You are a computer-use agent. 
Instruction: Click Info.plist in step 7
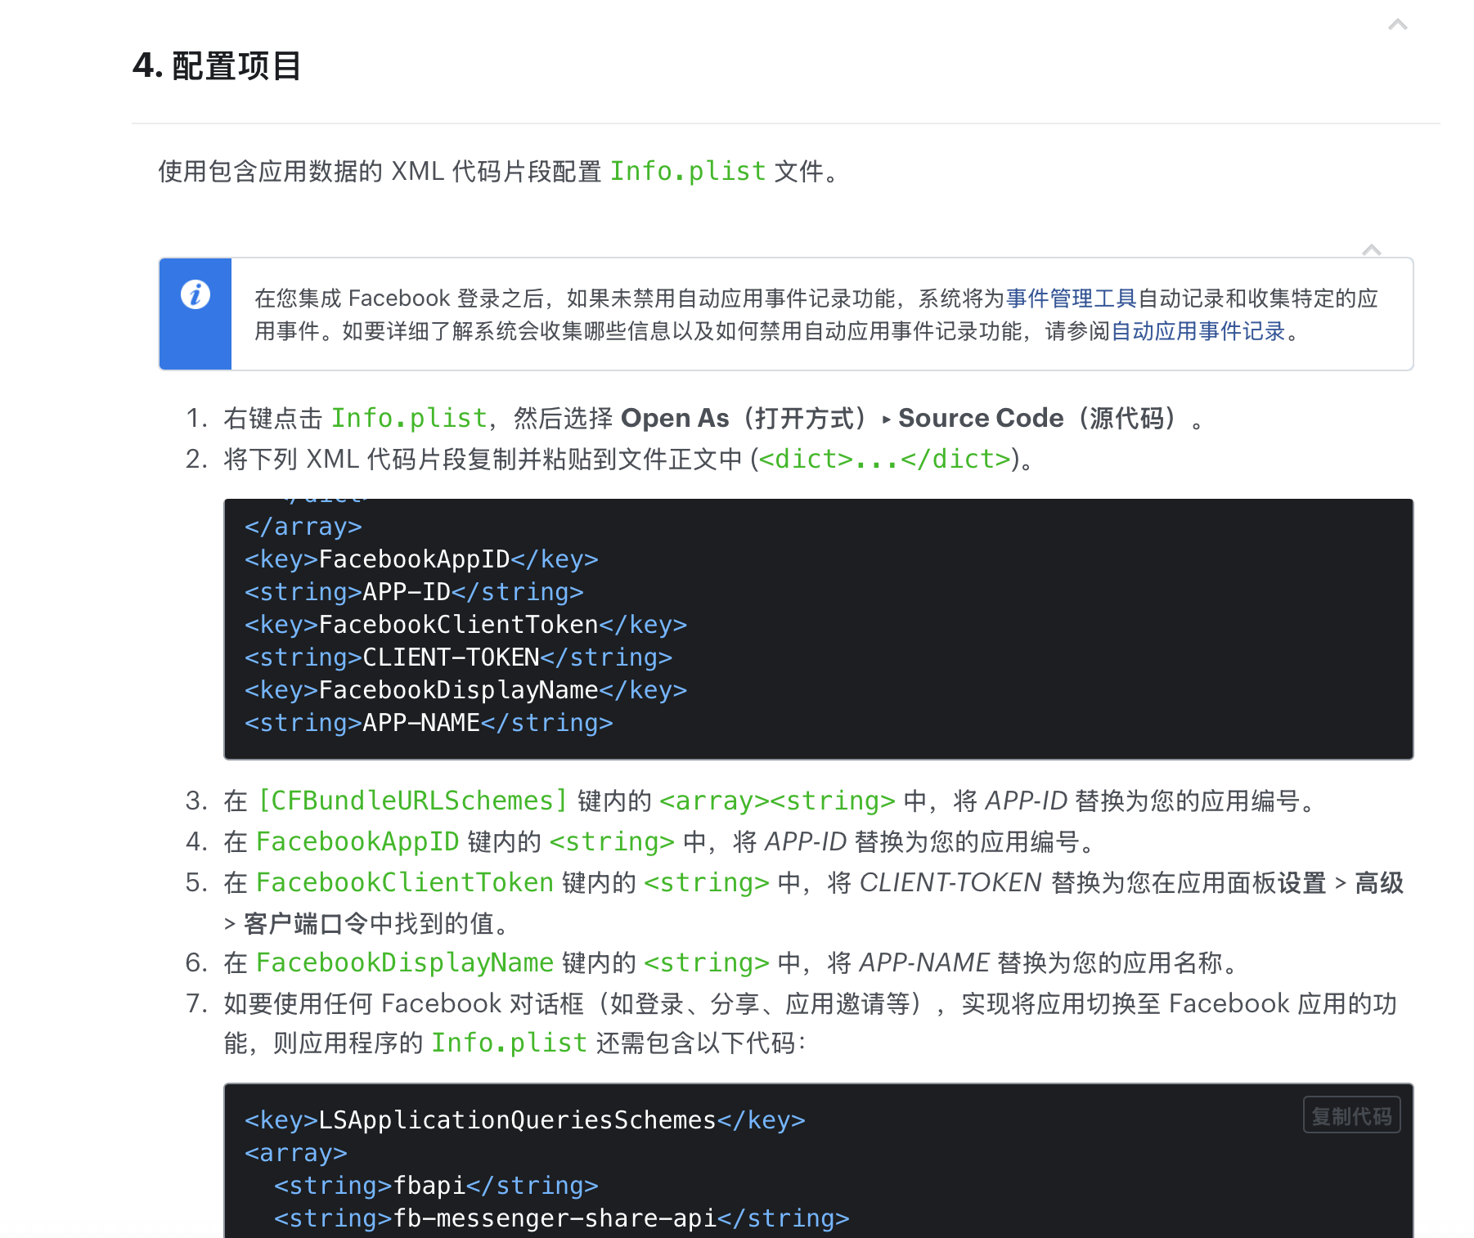coord(509,1043)
